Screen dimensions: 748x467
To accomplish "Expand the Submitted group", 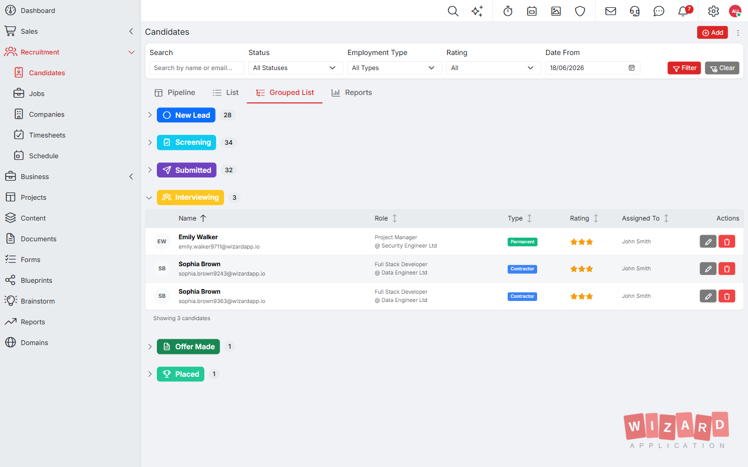I will (150, 170).
